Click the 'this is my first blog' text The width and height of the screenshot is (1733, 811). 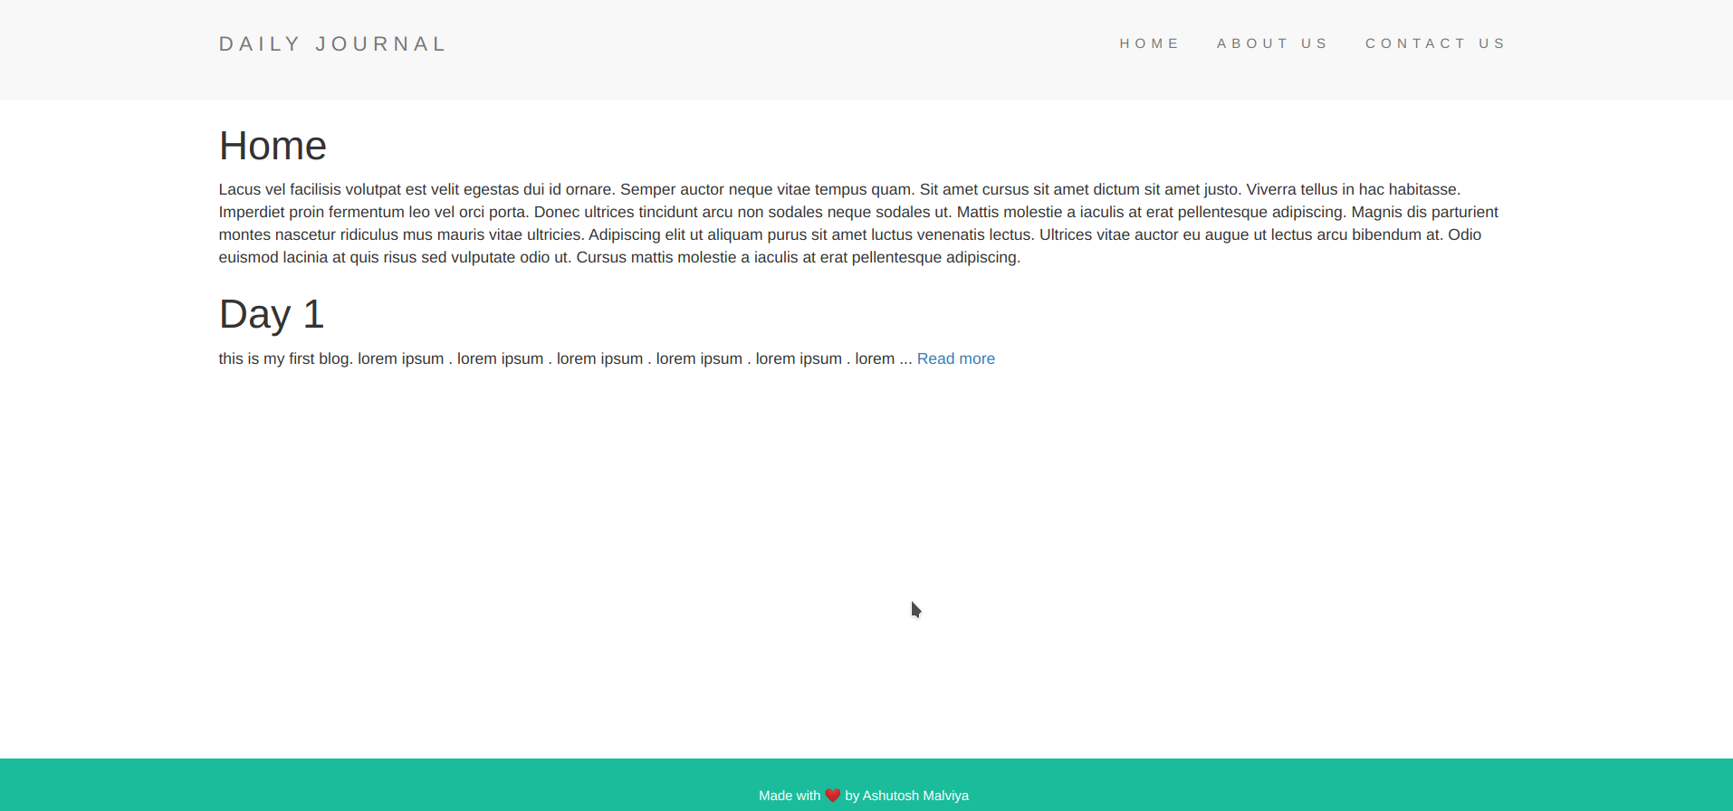tap(285, 358)
